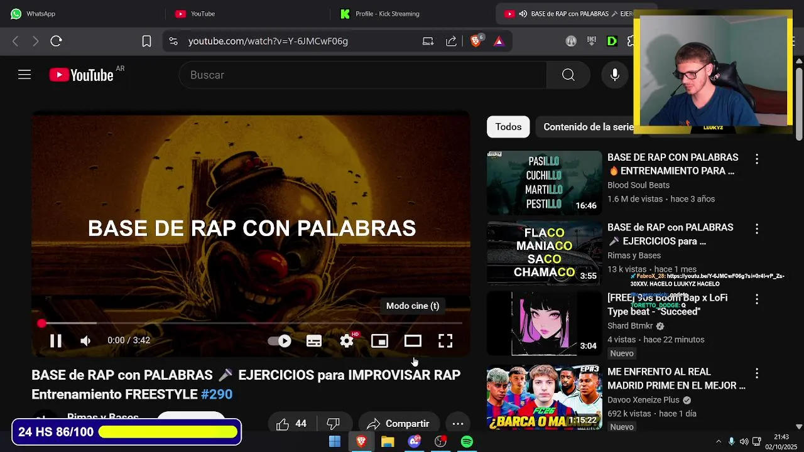
Task: Open Brave Shields lion icon
Action: [476, 41]
